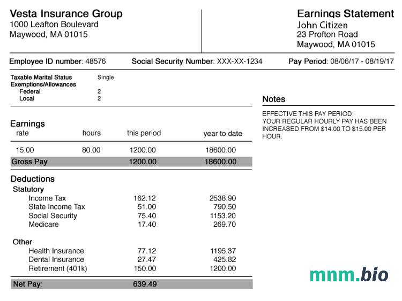Click the Earnings Statement title

345,14
